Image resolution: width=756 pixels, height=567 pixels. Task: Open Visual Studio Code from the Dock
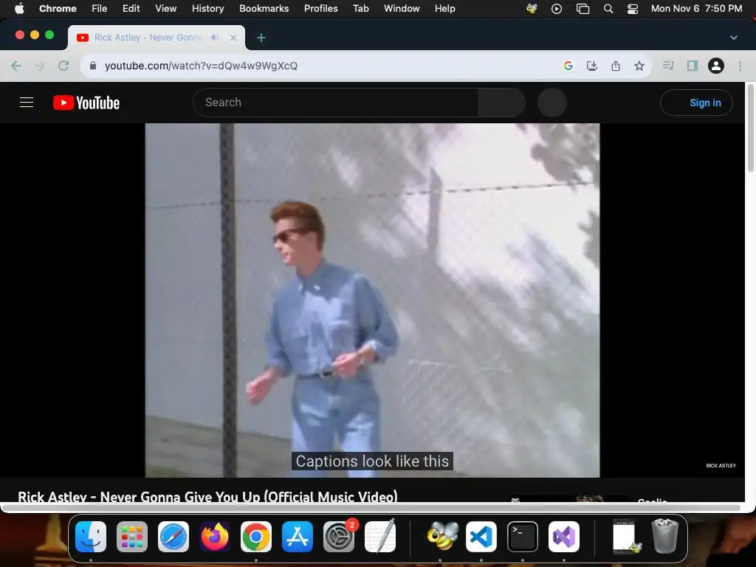click(x=481, y=537)
